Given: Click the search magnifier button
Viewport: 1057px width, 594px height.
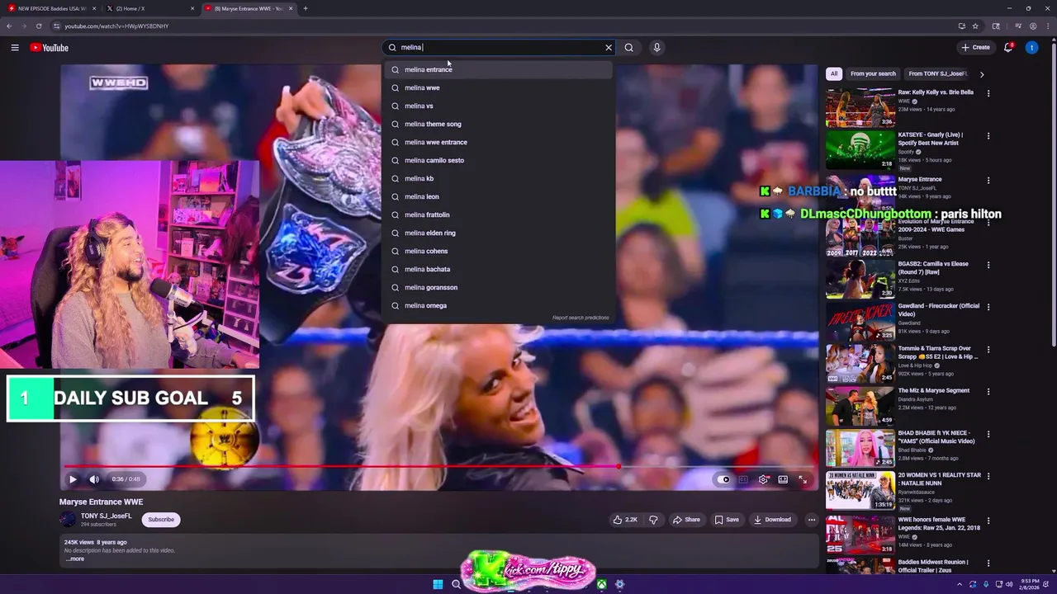Looking at the screenshot, I should tap(629, 48).
